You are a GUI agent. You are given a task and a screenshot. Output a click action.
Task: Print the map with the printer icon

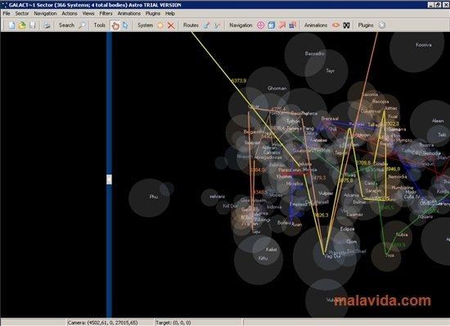coord(47,25)
